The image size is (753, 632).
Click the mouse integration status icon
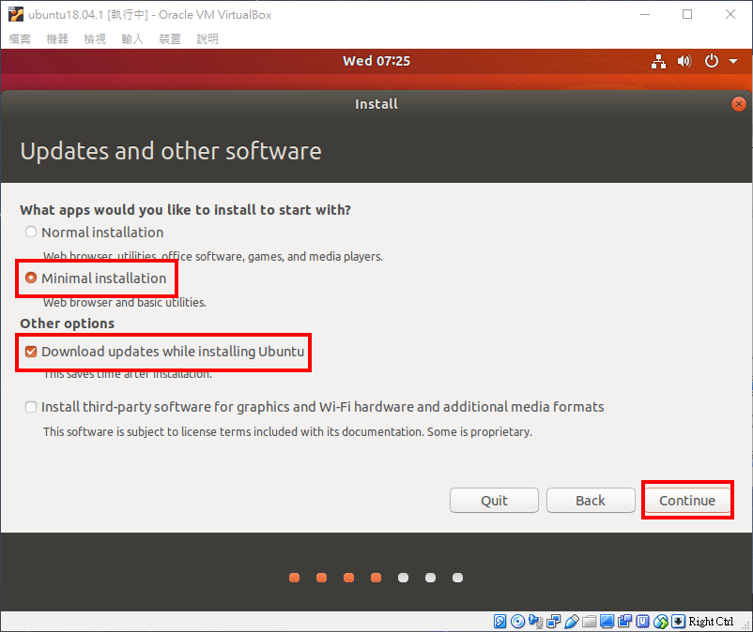[x=661, y=622]
